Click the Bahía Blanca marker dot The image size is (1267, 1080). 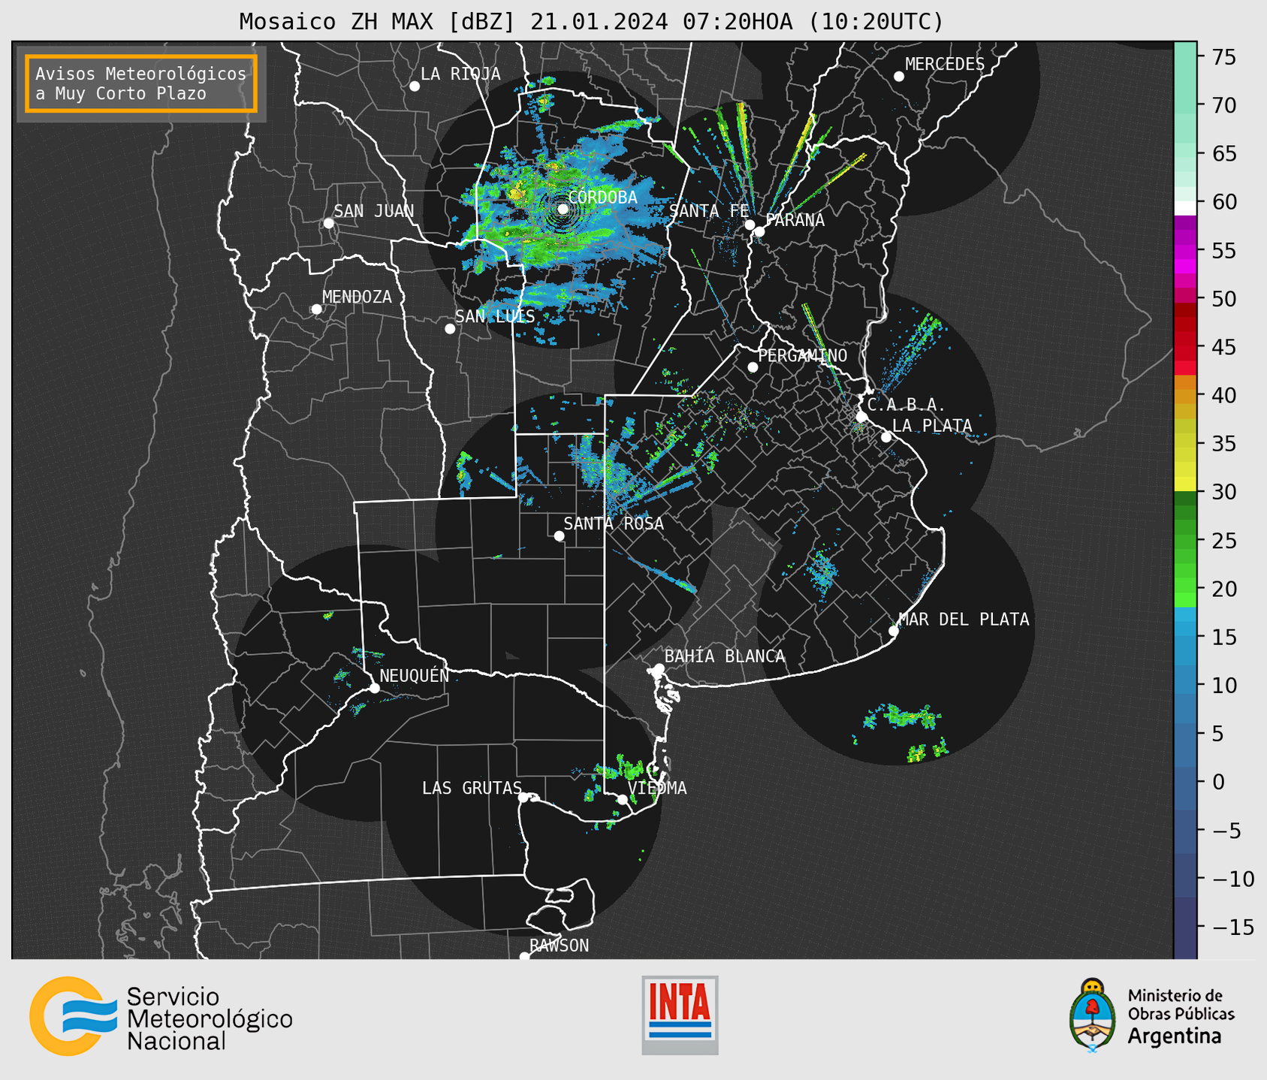tap(659, 668)
